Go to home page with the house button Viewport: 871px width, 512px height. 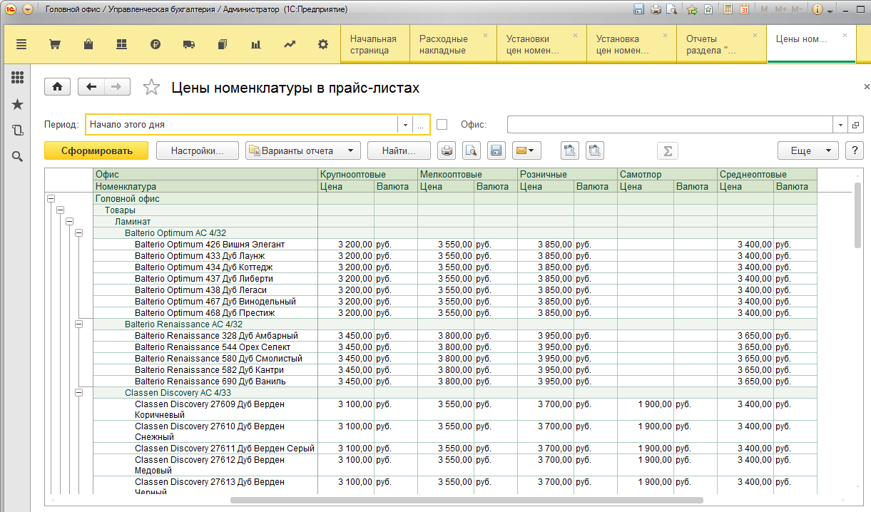[x=57, y=87]
